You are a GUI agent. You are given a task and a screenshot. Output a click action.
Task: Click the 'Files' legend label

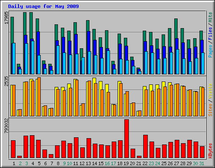[210, 34]
